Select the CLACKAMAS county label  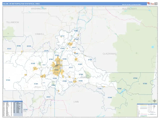pyautogui.click(x=109, y=54)
